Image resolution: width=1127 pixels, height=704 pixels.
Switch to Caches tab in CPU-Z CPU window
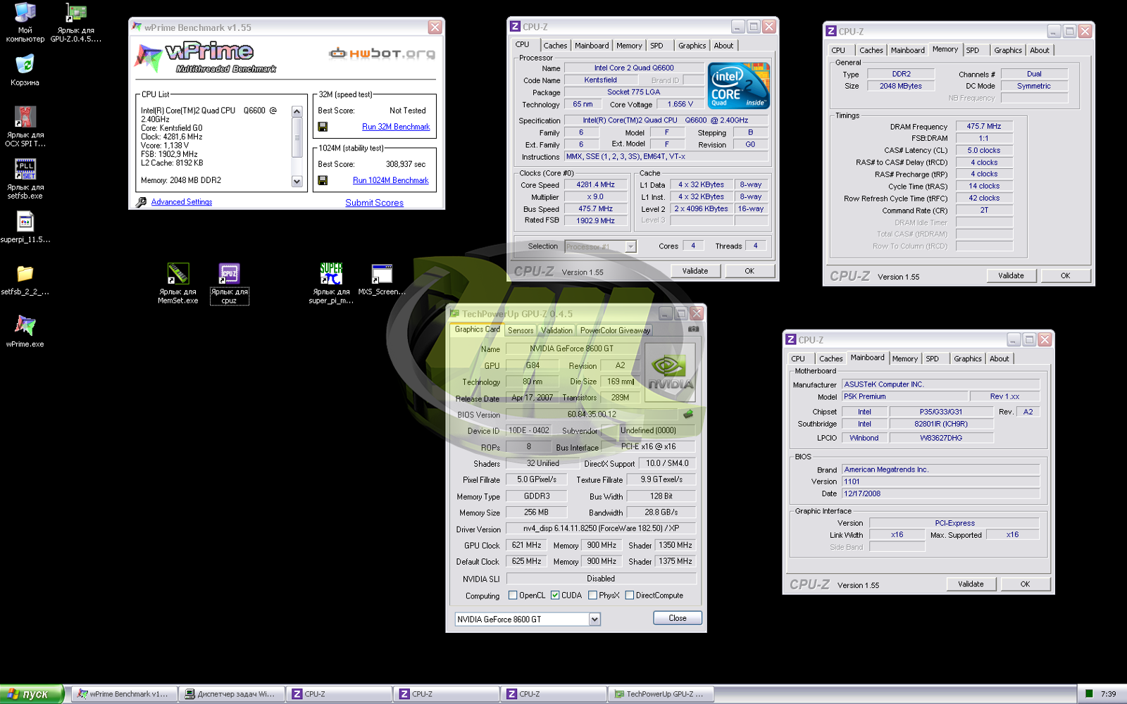(x=555, y=45)
